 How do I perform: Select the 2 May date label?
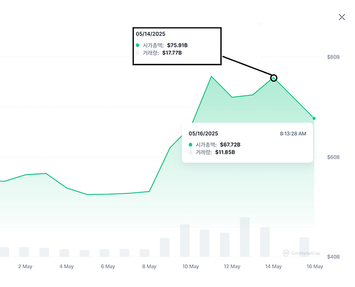coord(25,266)
